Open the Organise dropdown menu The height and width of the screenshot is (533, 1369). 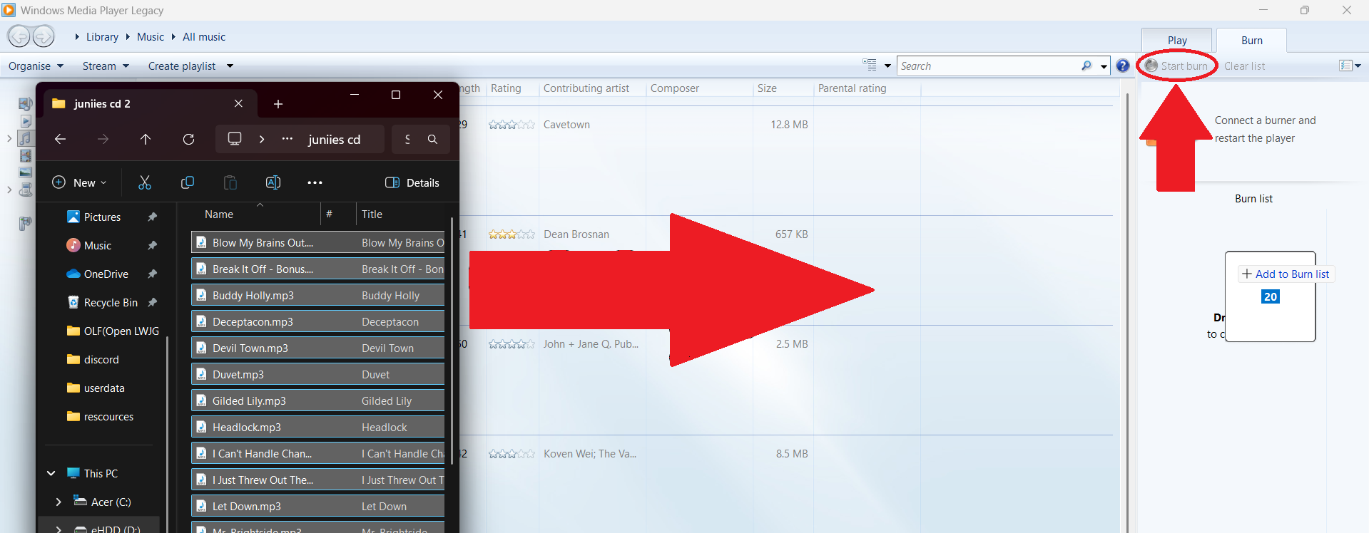point(36,66)
